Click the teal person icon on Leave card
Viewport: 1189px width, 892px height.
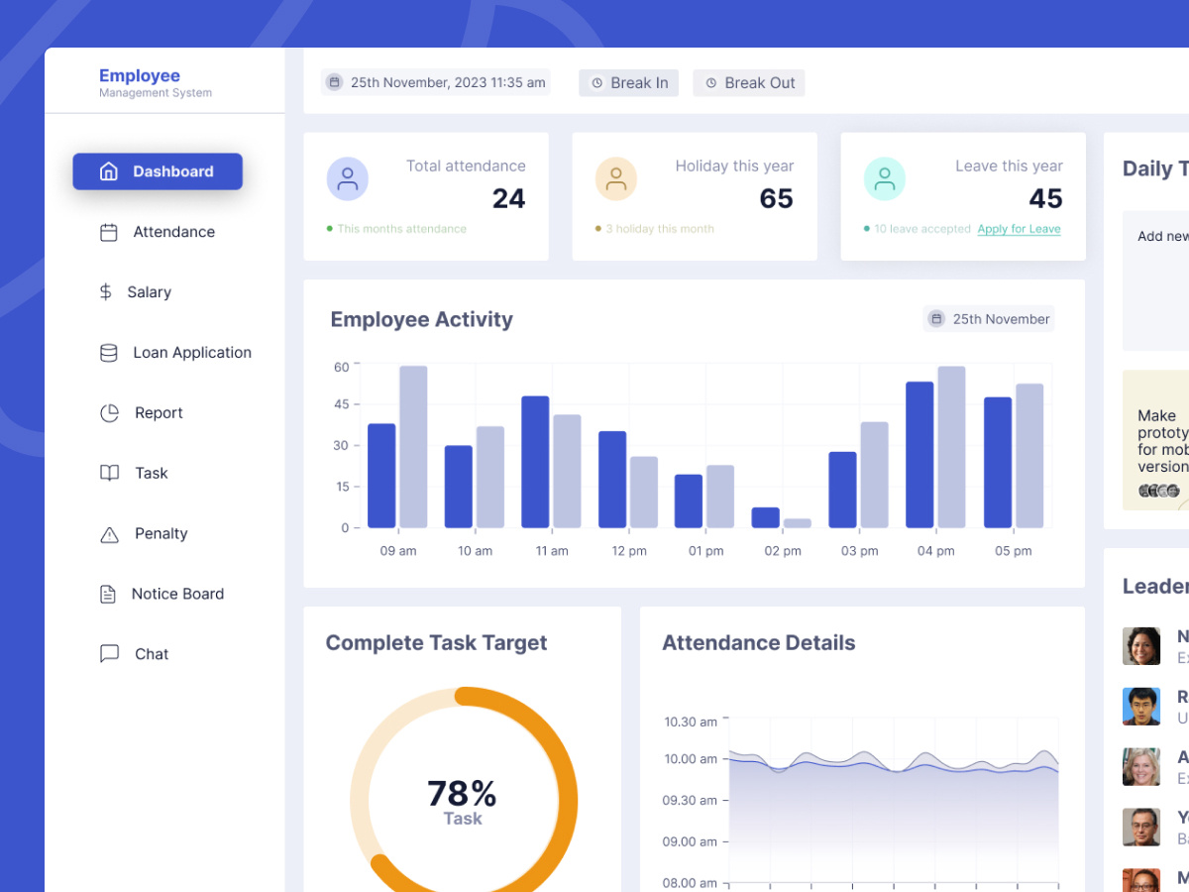[884, 177]
